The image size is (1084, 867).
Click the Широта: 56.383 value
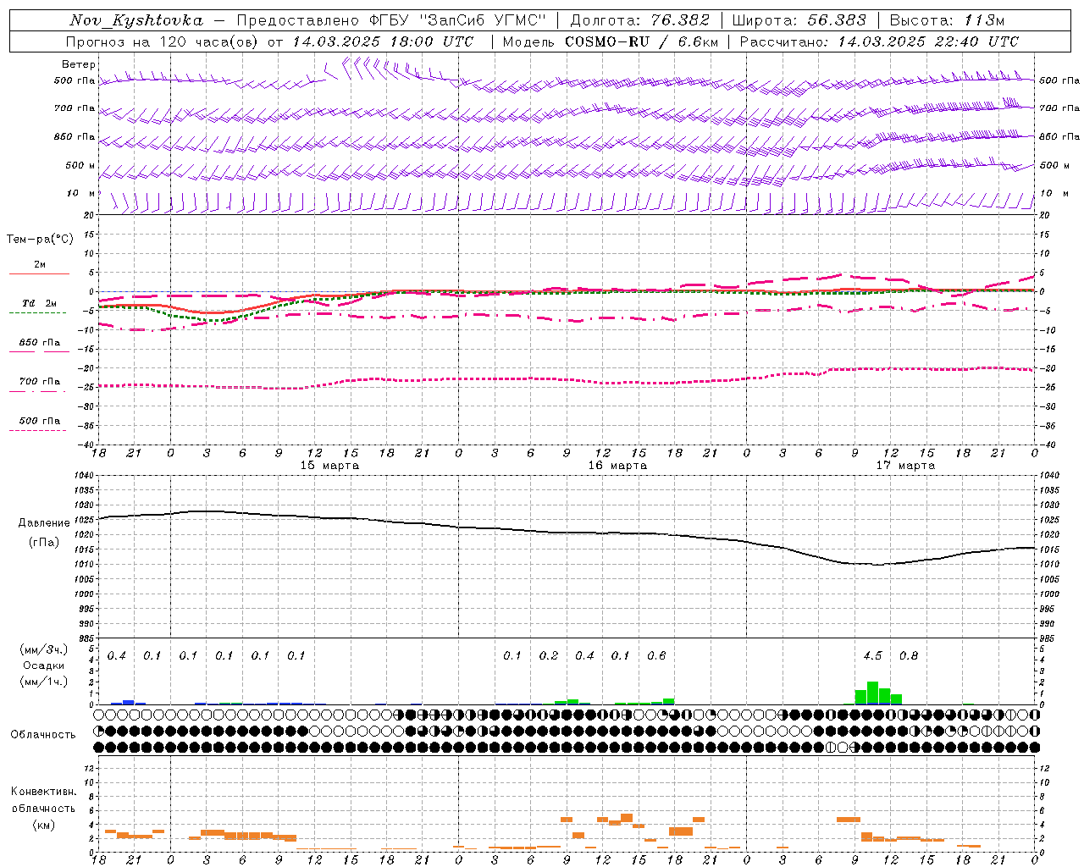tap(799, 20)
